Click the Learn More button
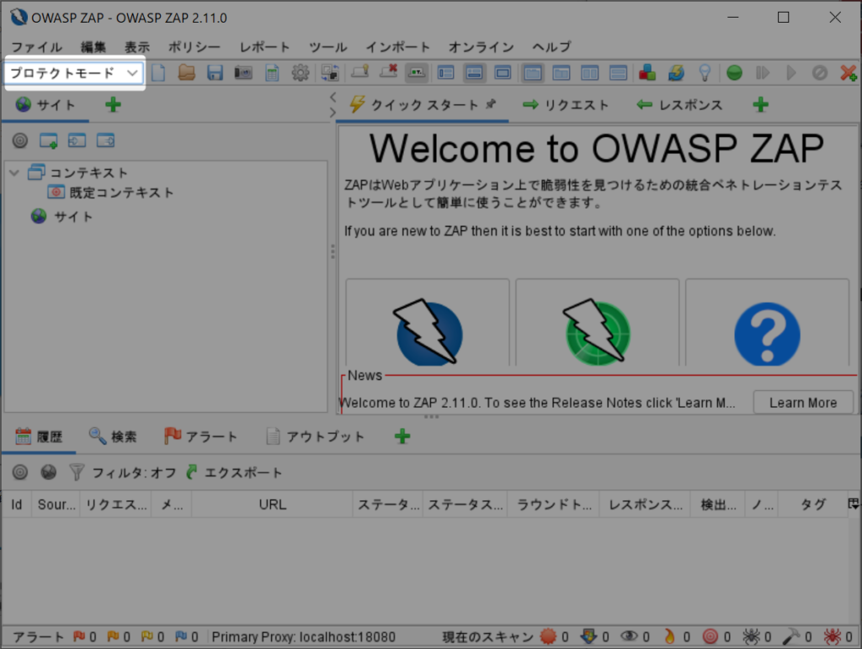Image resolution: width=862 pixels, height=649 pixels. pos(803,403)
